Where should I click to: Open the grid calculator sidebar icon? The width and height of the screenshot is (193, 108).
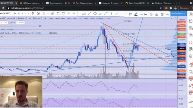[x=191, y=49]
